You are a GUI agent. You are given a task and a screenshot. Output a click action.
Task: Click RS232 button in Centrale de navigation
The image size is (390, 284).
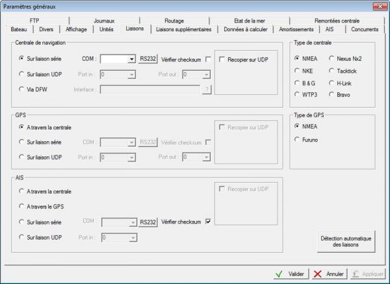(148, 59)
